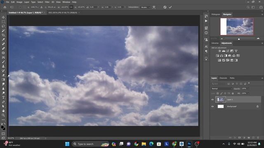Commit the transform with the checkmark
Image resolution: width=264 pixels, height=148 pixels.
click(x=170, y=7)
